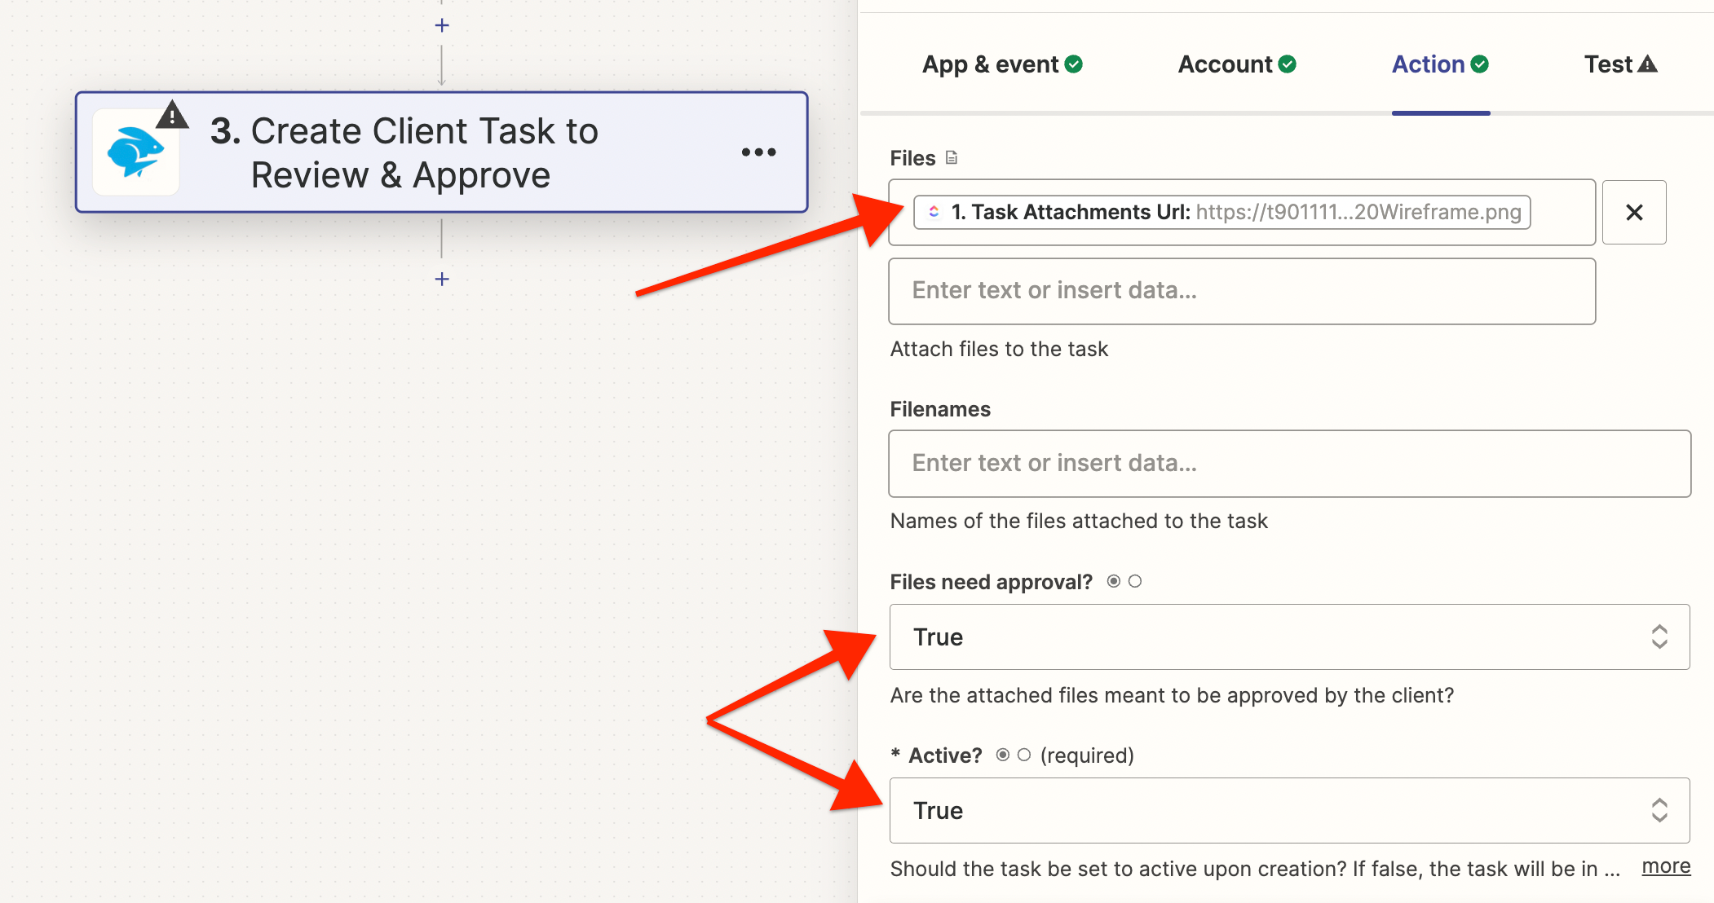This screenshot has width=1714, height=903.
Task: Remove the Task Attachments Url file entry
Action: [x=1633, y=213]
